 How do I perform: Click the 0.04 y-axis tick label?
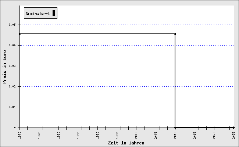click(x=13, y=46)
